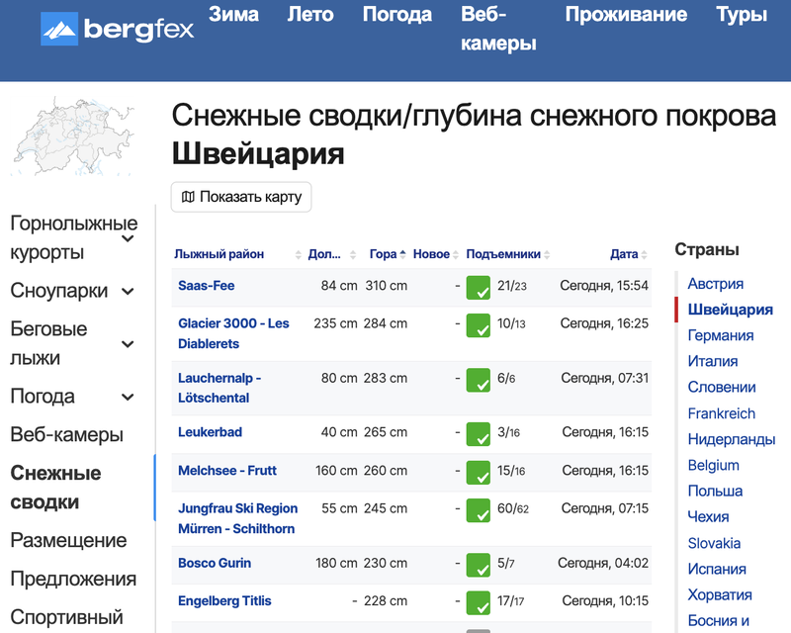Image resolution: width=791 pixels, height=633 pixels.
Task: Select Австрия in the countries list
Action: (715, 284)
